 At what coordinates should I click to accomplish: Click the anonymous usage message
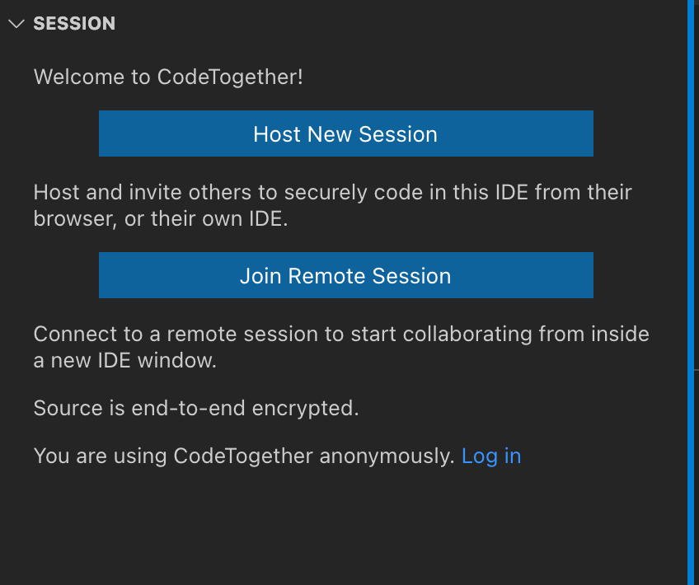tap(243, 456)
